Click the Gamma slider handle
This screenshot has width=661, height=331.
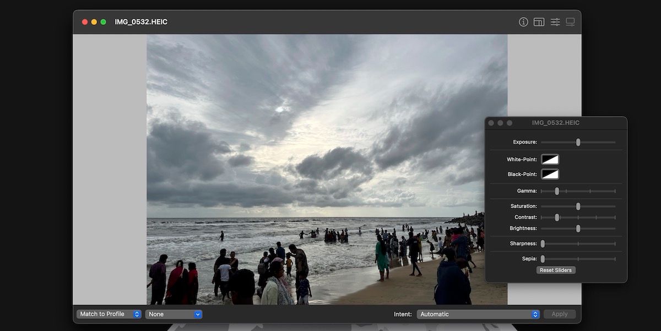[x=556, y=191]
